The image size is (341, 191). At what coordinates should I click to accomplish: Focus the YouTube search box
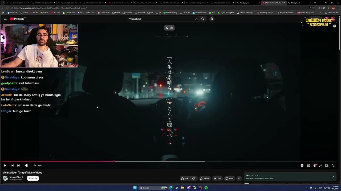click(161, 19)
